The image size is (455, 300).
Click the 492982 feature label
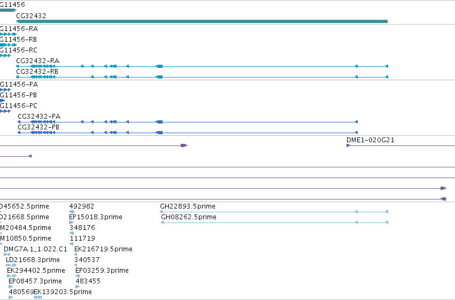point(82,206)
